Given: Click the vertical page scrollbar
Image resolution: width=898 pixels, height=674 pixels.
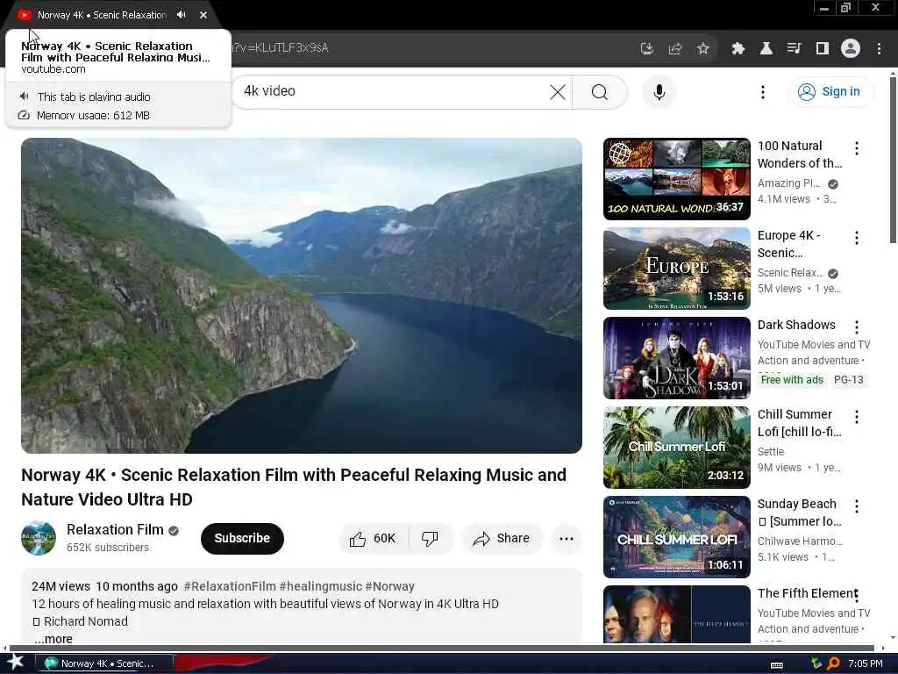Looking at the screenshot, I should click(892, 161).
